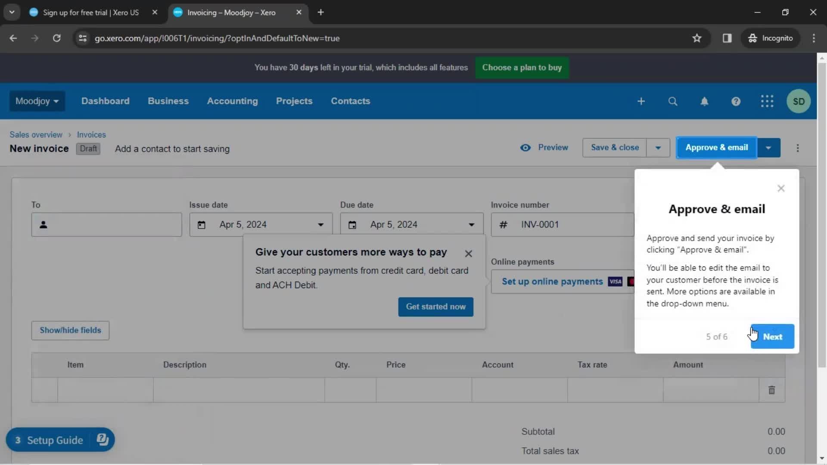Click the '5 of 6' tour step text
This screenshot has height=465, width=827.
click(x=716, y=337)
